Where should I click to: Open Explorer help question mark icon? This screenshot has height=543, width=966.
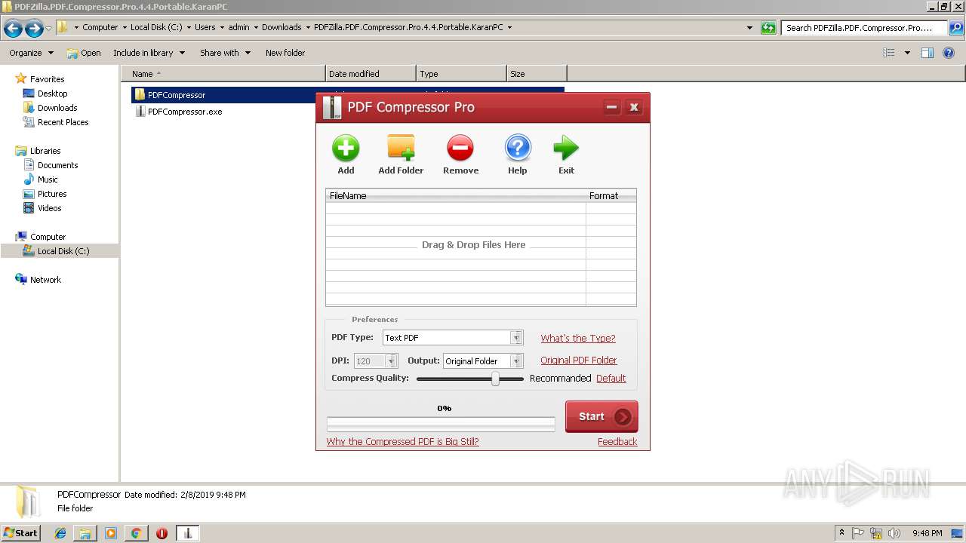click(949, 53)
